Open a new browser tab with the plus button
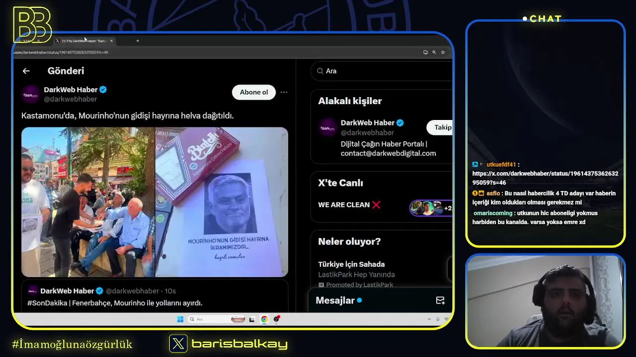The height and width of the screenshot is (357, 636). click(x=138, y=41)
